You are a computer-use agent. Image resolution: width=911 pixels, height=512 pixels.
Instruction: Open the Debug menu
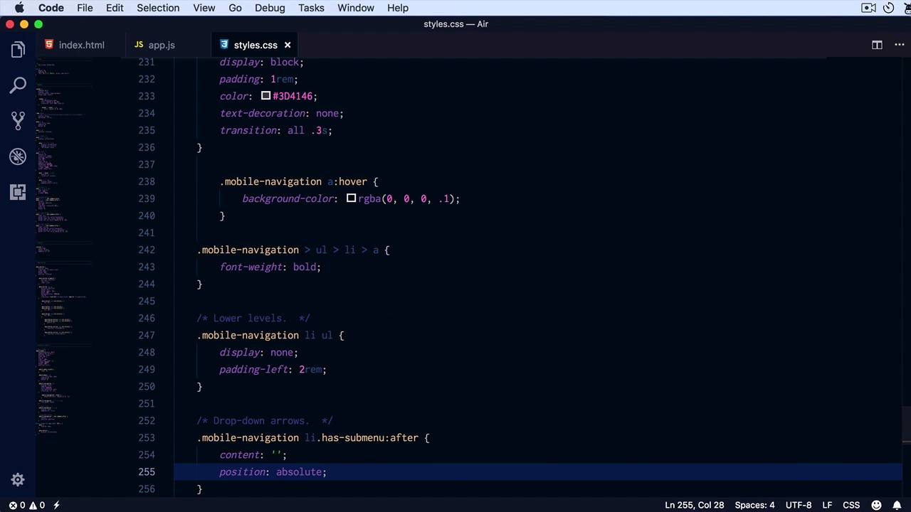tap(270, 8)
